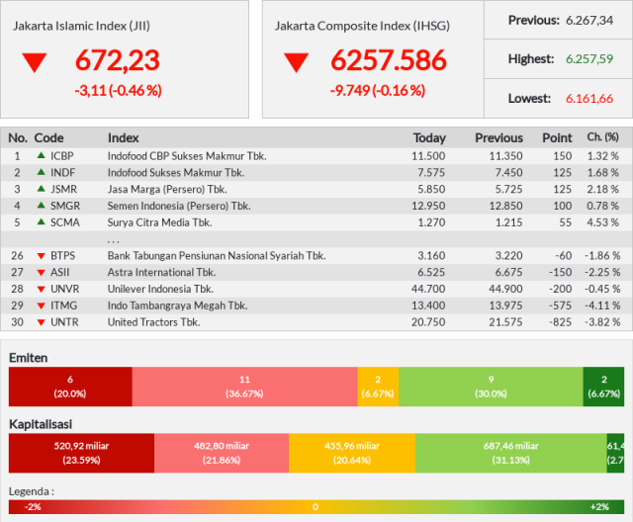This screenshot has width=633, height=522.
Task: Click the Previous value 6.267,34
Action: 589,20
